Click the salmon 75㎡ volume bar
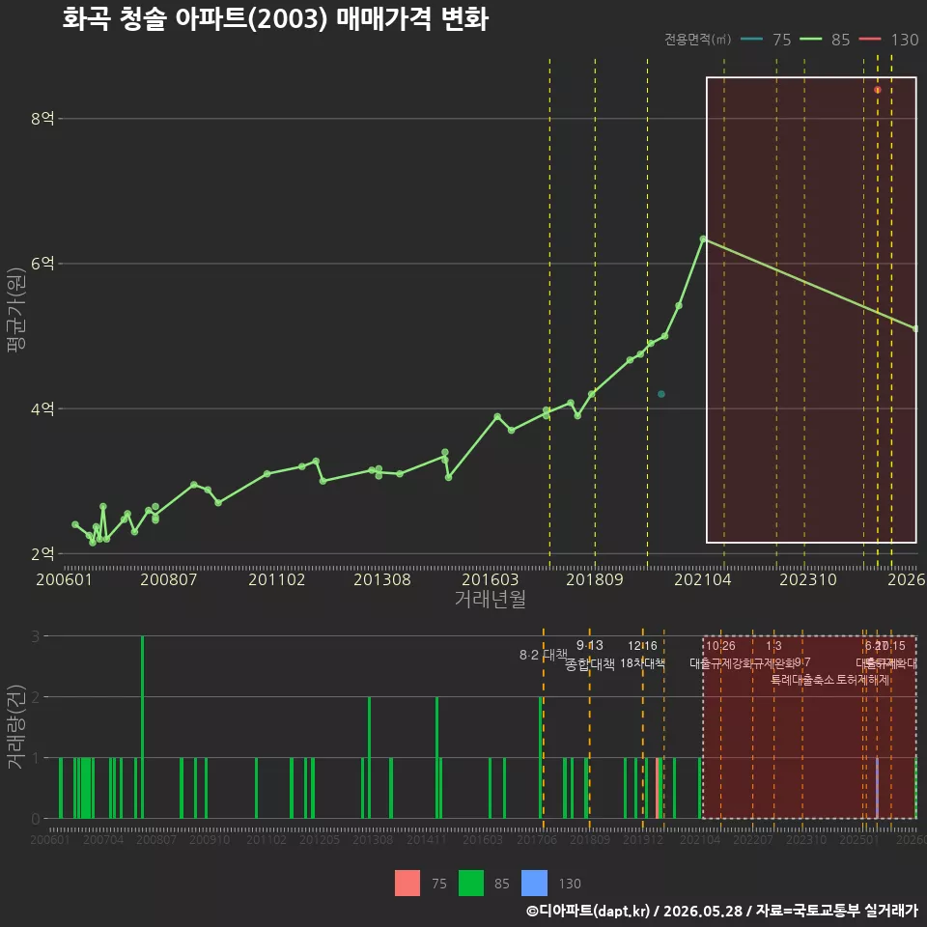 pyautogui.click(x=658, y=788)
